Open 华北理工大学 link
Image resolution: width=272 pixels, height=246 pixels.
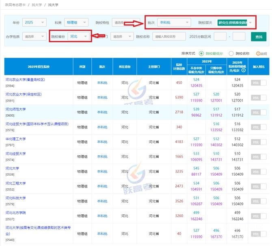tap(15, 139)
